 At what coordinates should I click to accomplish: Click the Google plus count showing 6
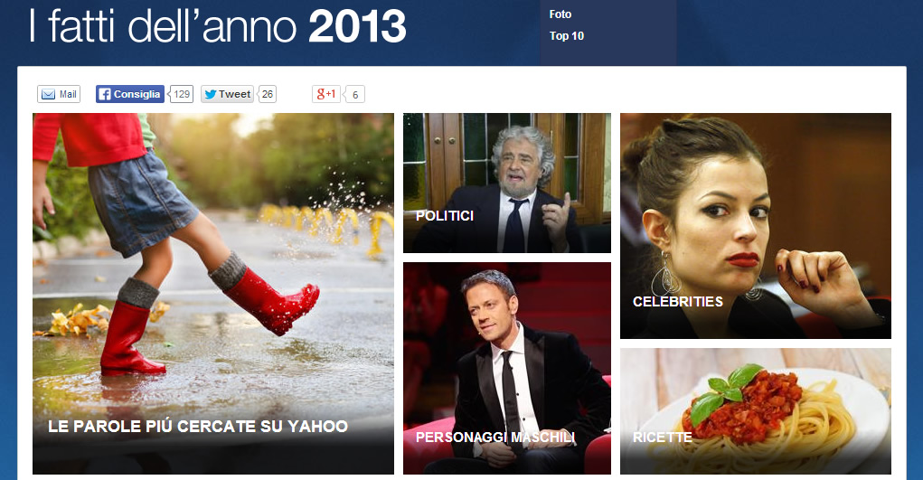click(x=355, y=94)
